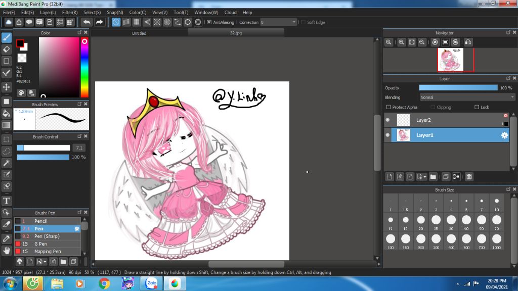The height and width of the screenshot is (291, 518).
Task: Choose brush size 25 preset
Action: point(436,222)
